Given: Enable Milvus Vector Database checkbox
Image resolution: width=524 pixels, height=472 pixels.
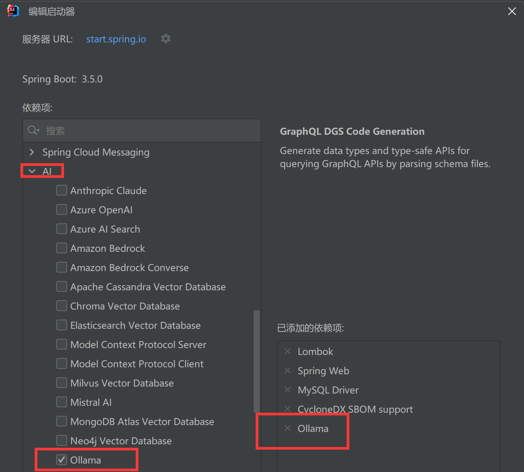Looking at the screenshot, I should click(x=62, y=383).
